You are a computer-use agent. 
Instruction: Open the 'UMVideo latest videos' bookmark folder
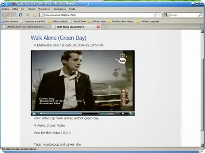coord(121,21)
